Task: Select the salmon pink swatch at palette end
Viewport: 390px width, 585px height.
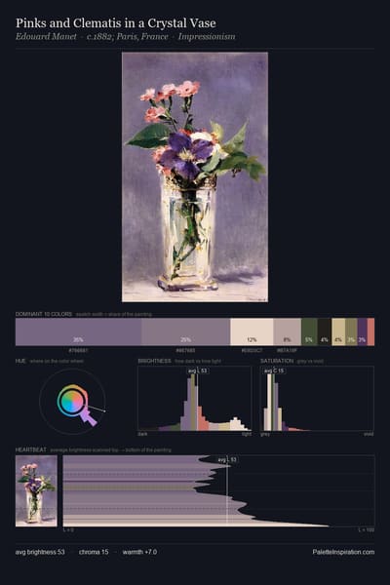Action: point(370,331)
